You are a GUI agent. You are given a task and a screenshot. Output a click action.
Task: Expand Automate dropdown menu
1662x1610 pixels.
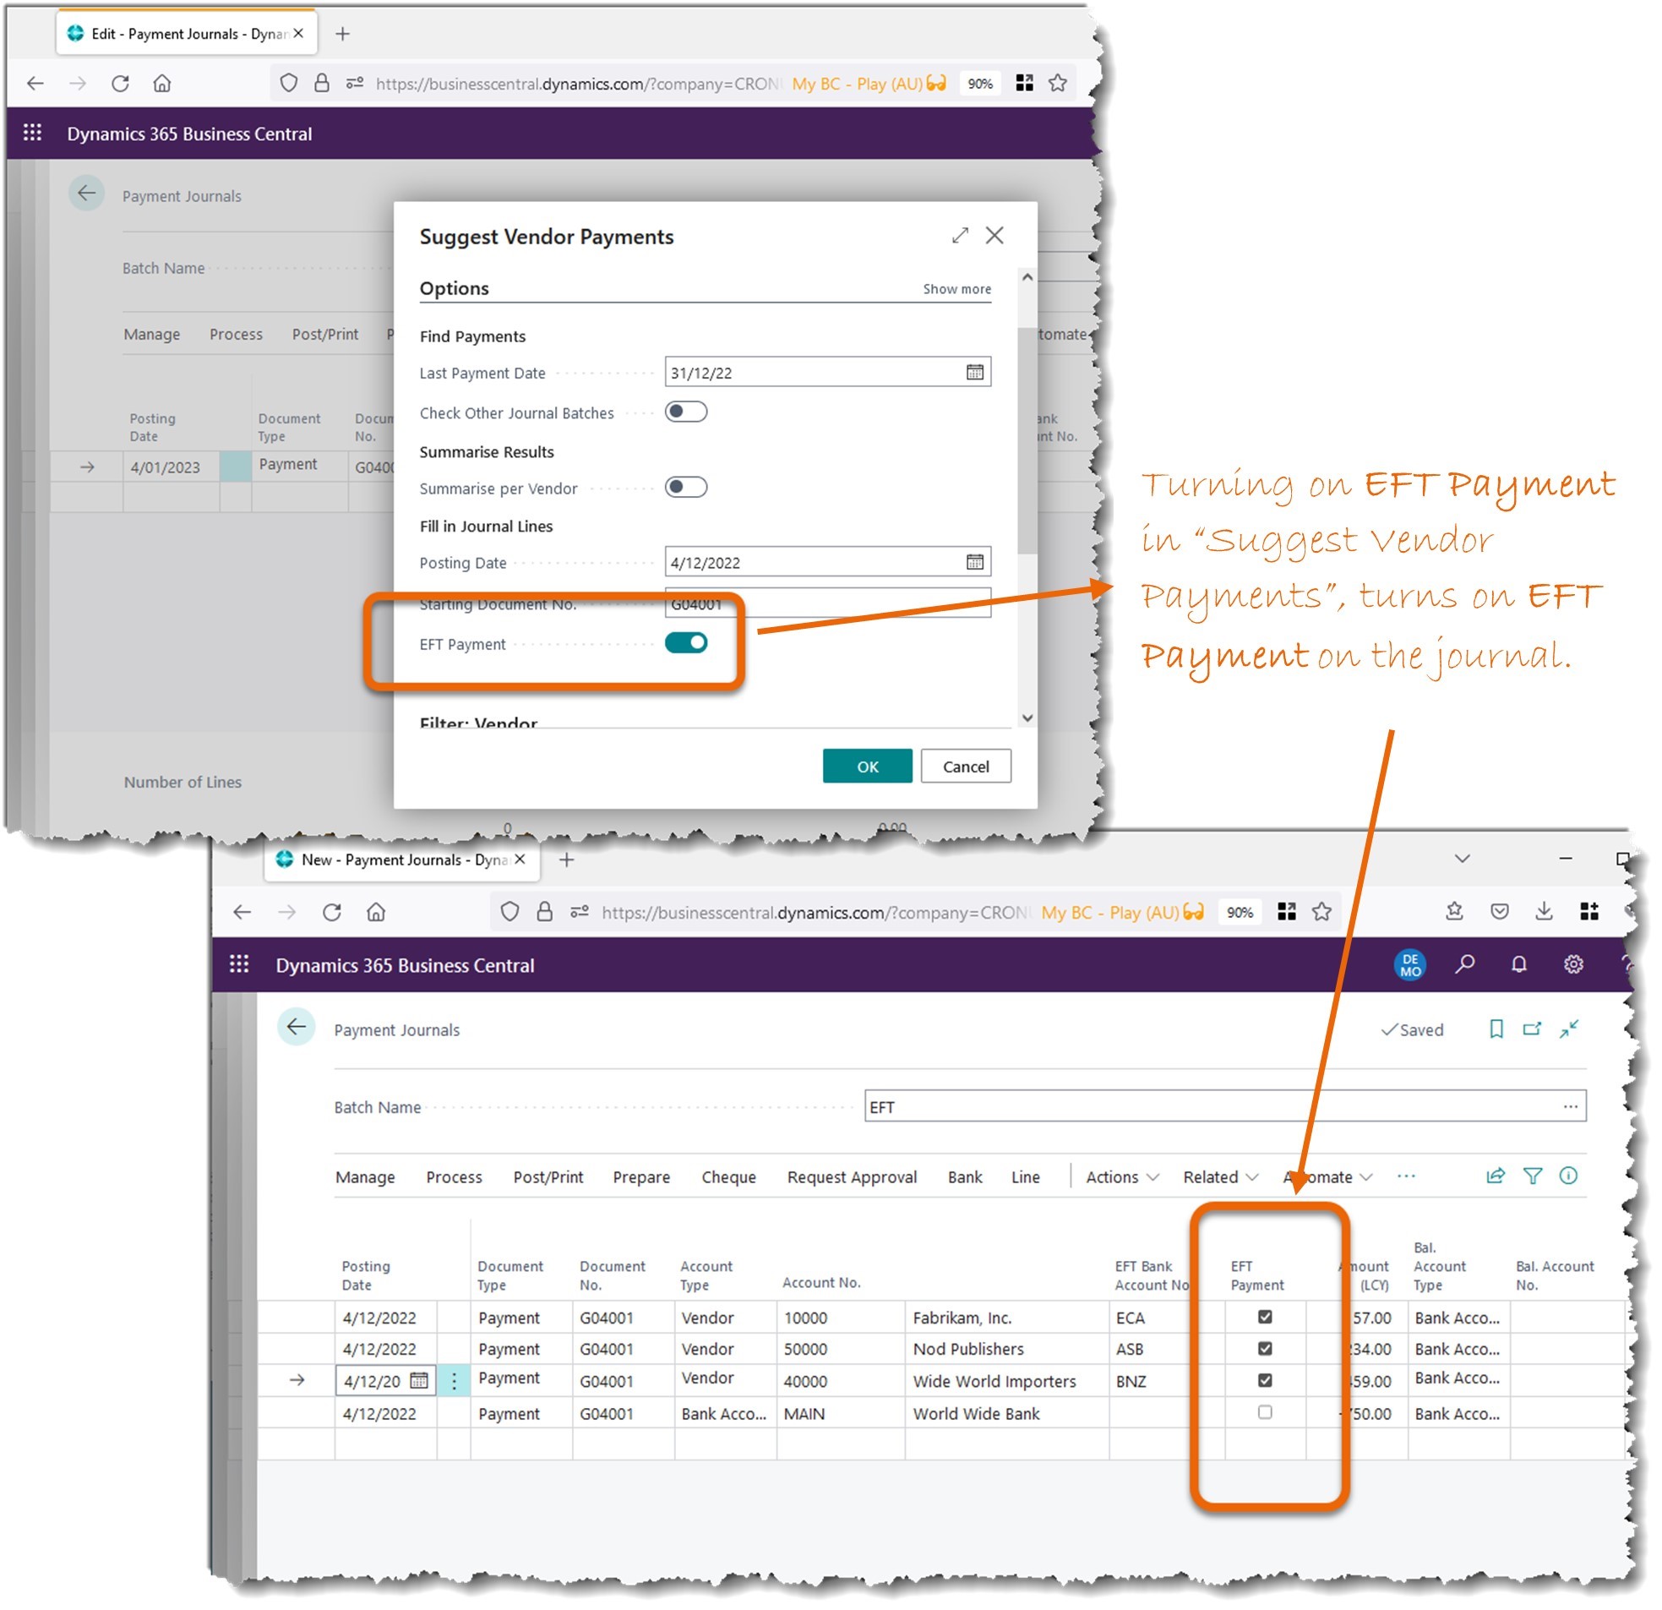[1328, 1177]
